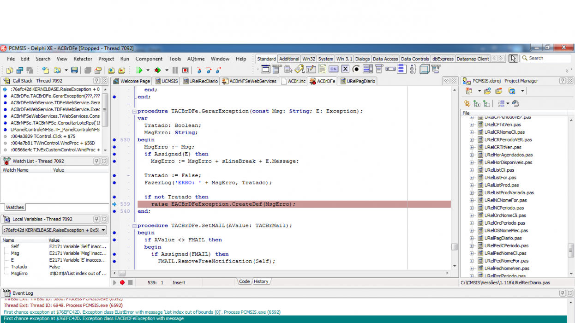This screenshot has width=575, height=323.
Task: Click the Add File to Project icon
Action: [x=111, y=70]
